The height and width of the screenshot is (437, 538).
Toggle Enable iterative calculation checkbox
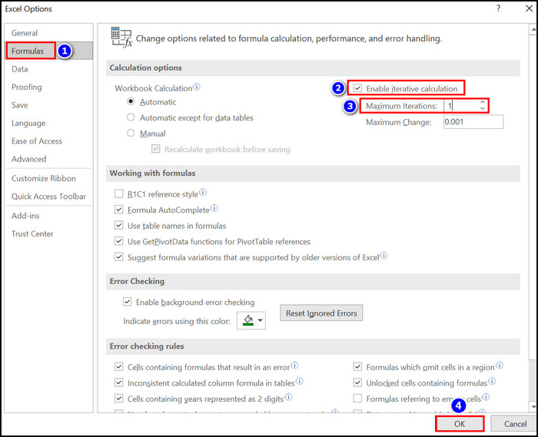tap(357, 88)
